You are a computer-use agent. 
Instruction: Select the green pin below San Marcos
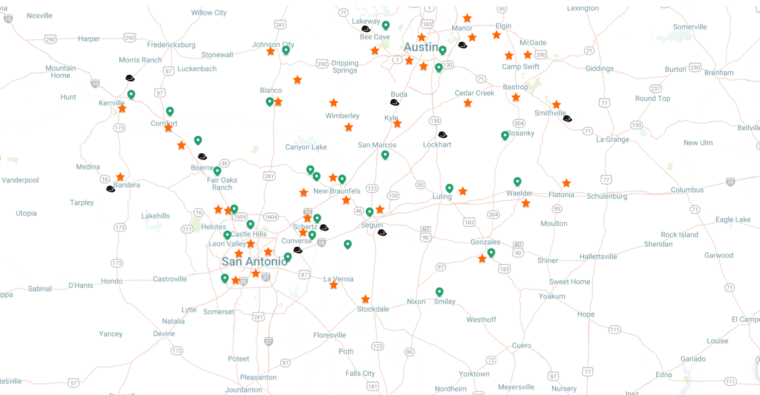coord(385,155)
